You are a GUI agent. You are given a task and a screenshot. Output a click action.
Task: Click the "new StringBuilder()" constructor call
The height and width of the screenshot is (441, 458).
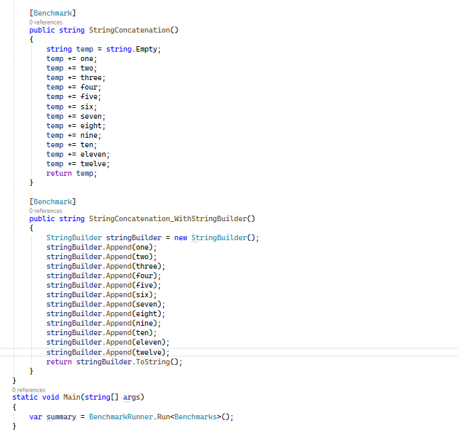click(x=217, y=237)
